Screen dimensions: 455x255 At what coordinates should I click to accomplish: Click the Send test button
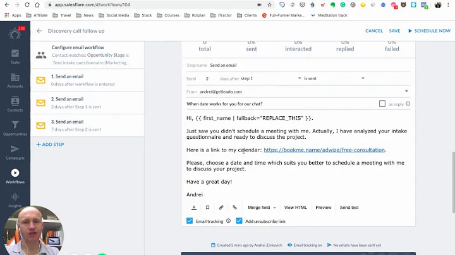349,208
